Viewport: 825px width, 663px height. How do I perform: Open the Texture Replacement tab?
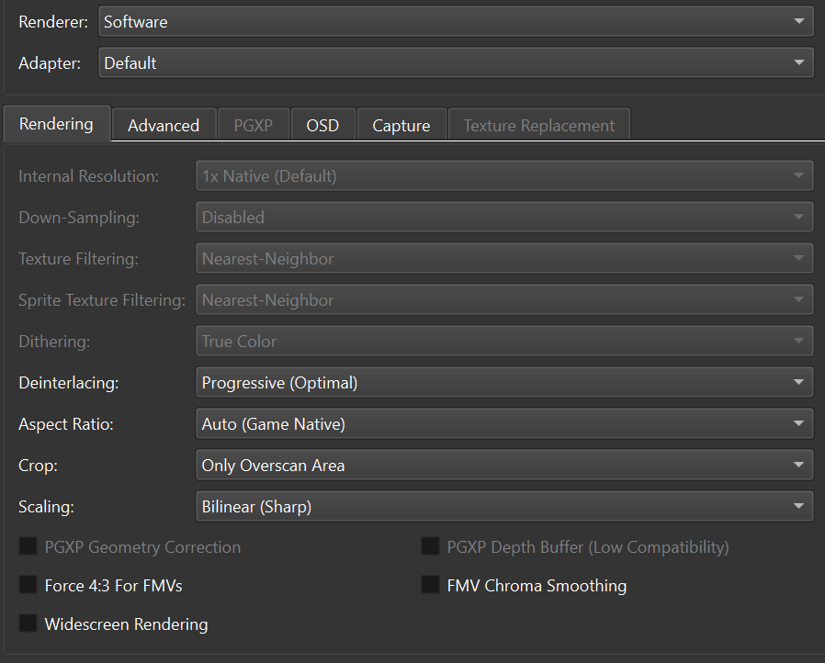tap(538, 125)
